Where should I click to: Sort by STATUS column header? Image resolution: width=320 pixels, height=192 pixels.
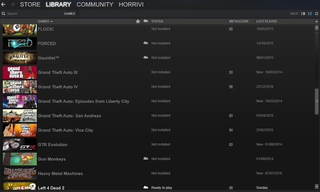click(157, 21)
